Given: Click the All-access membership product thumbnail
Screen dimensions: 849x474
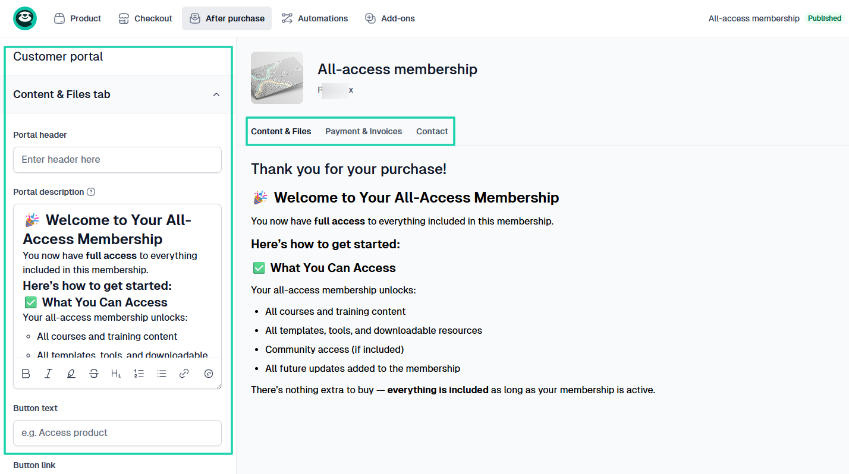Looking at the screenshot, I should [x=277, y=78].
